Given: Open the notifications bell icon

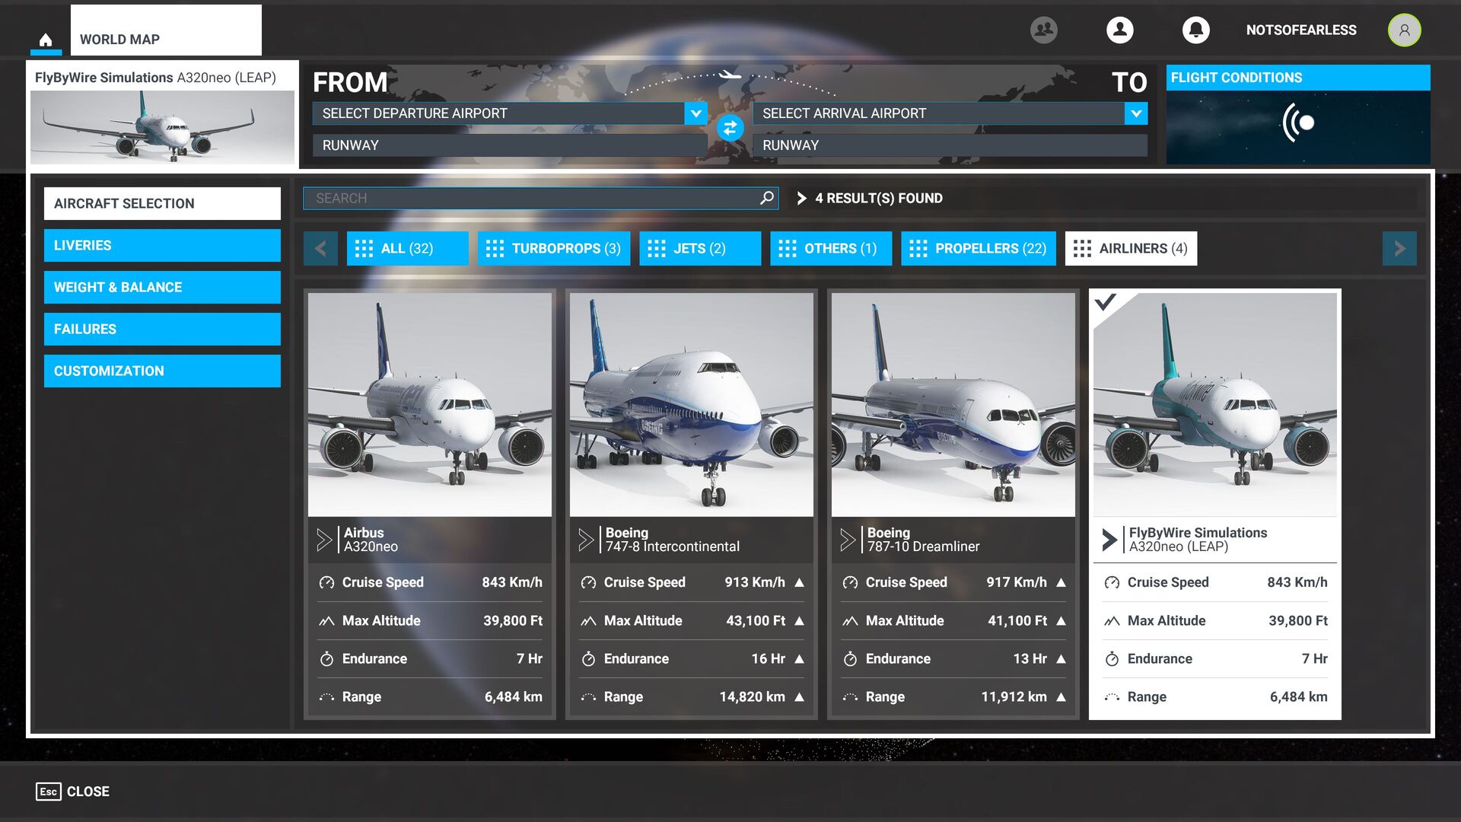Looking at the screenshot, I should [x=1195, y=30].
